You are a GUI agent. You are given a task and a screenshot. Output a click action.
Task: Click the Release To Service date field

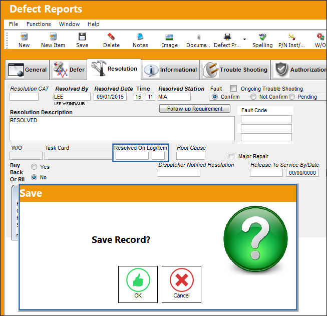click(x=302, y=173)
